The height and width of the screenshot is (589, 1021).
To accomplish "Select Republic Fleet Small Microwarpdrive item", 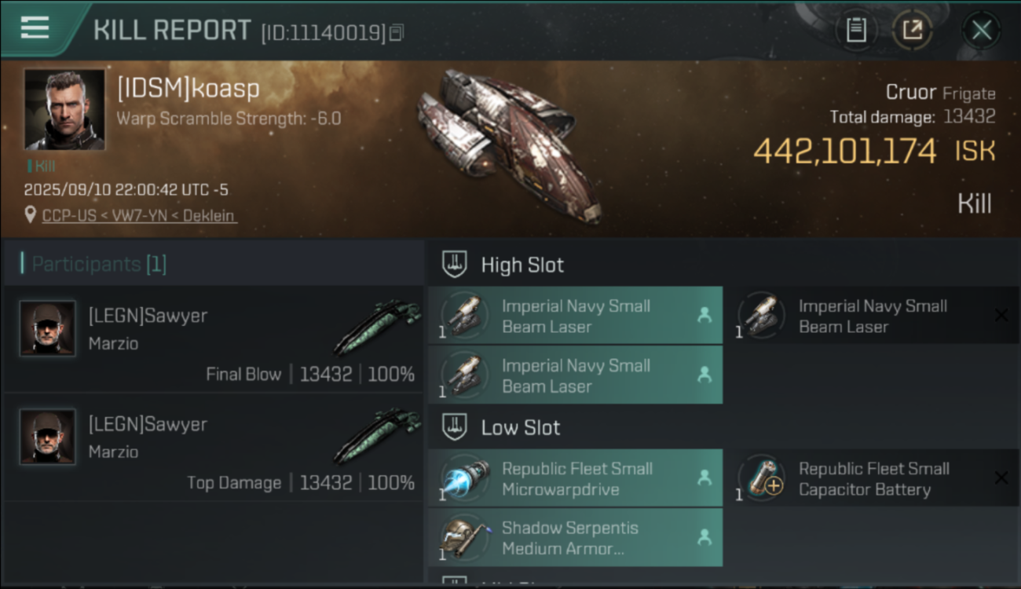I will [575, 478].
